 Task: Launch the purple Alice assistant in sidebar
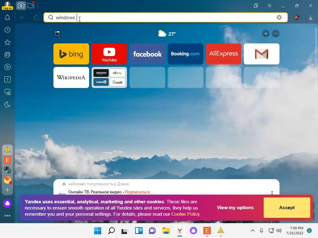7,203
